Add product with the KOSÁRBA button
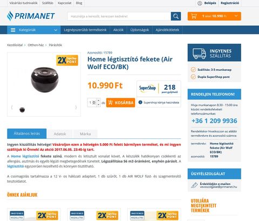The image size is (259, 221). [x=120, y=103]
